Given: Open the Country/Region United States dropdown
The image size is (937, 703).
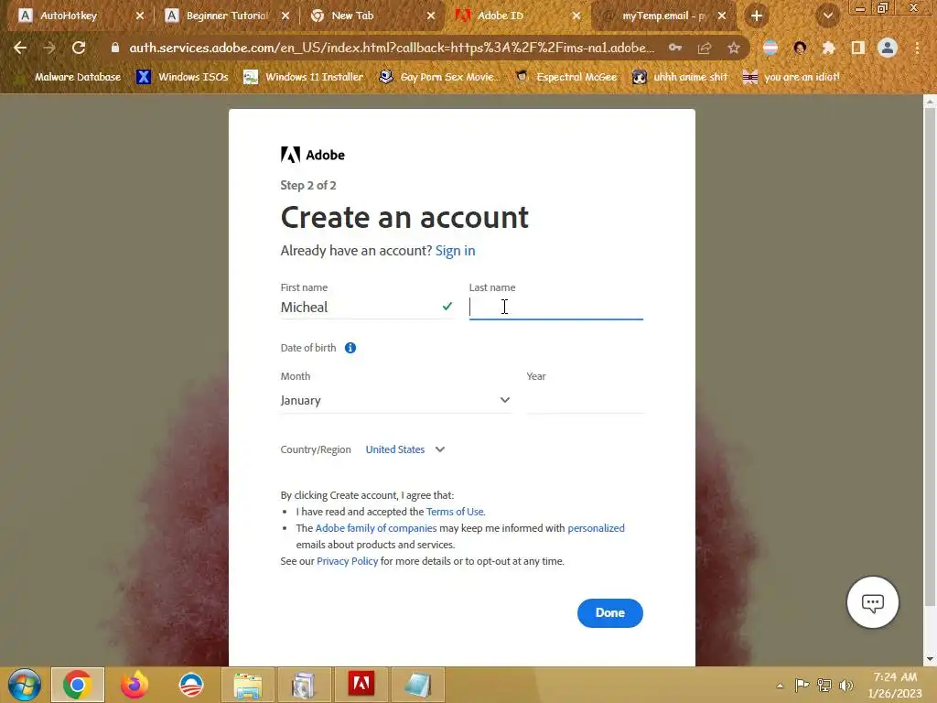Looking at the screenshot, I should (405, 449).
